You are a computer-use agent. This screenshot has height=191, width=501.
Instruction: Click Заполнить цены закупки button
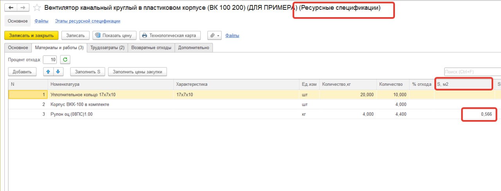pos(137,72)
